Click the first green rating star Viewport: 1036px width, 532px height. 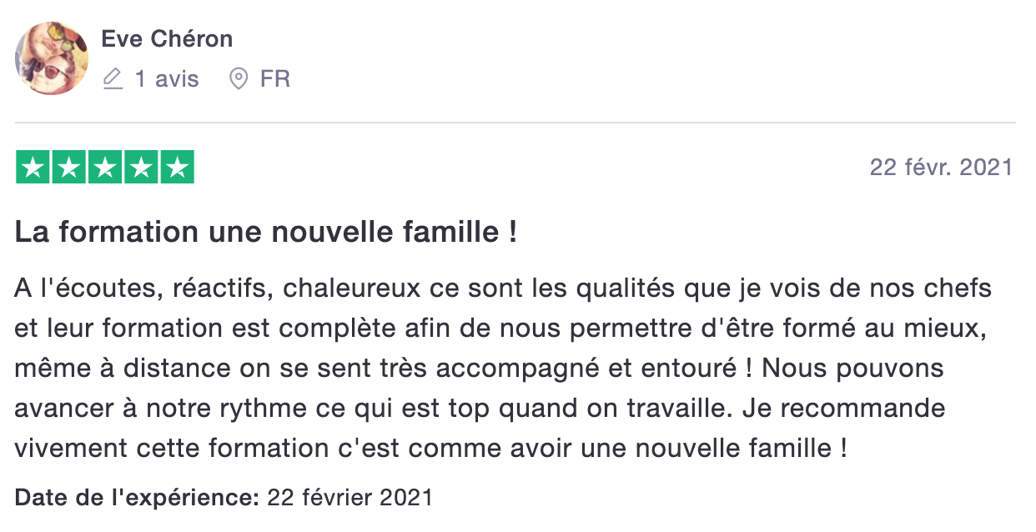click(33, 167)
